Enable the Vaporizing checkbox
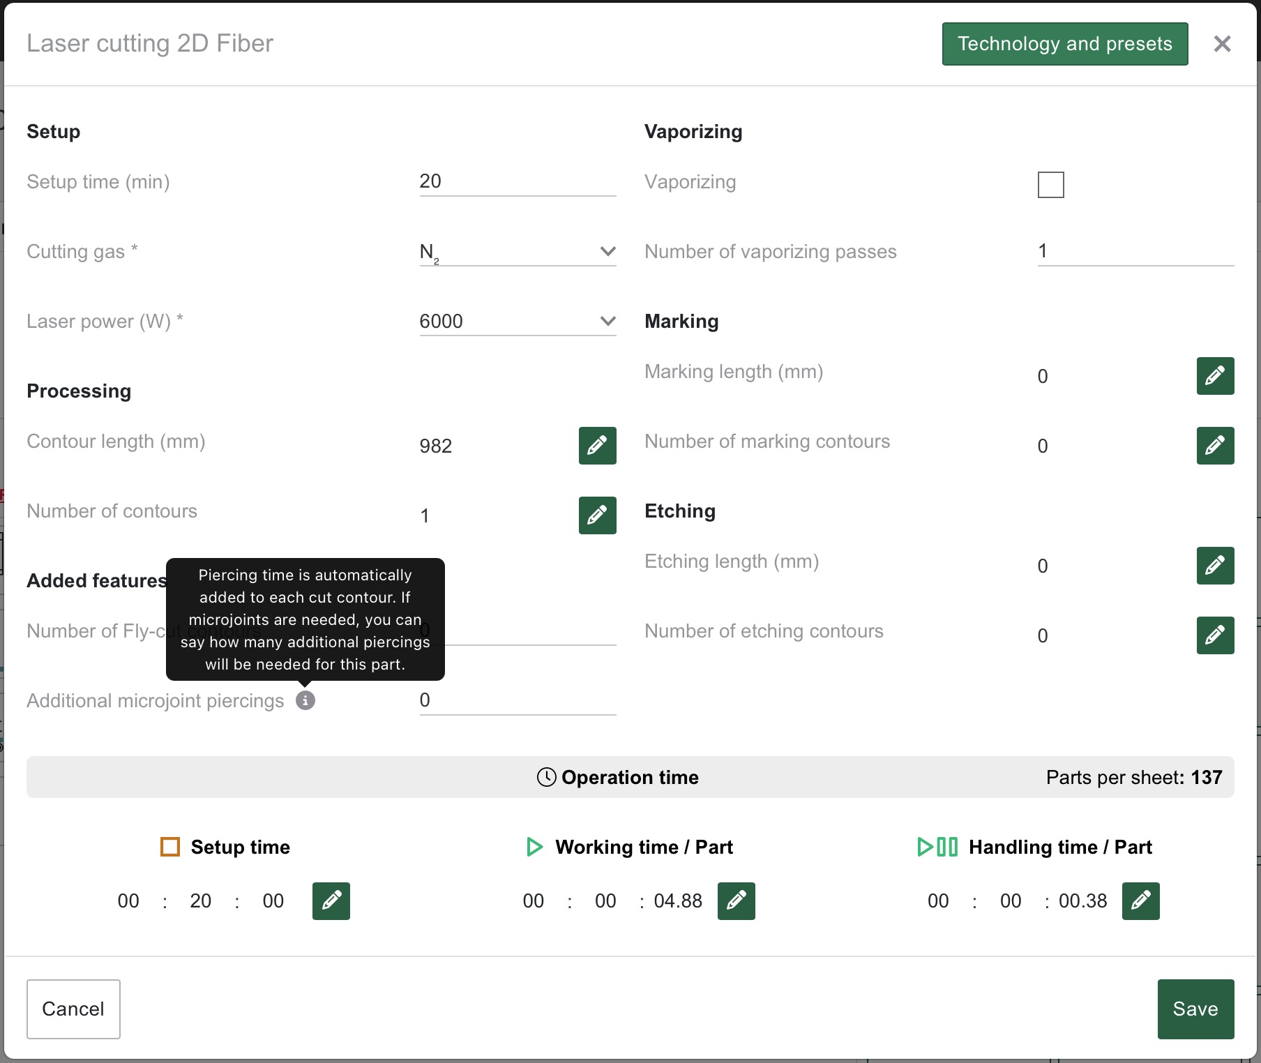Screen dimensions: 1261x1063 pos(1050,185)
